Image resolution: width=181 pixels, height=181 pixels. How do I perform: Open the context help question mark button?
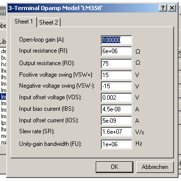pyautogui.click(x=163, y=8)
